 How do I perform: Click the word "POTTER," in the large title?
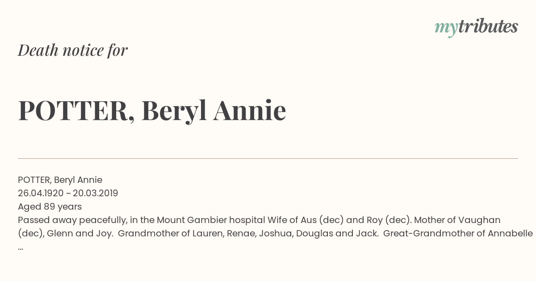[x=76, y=111]
